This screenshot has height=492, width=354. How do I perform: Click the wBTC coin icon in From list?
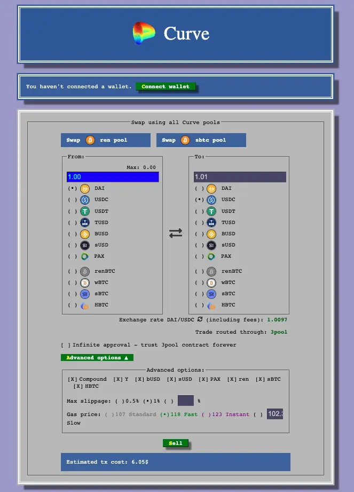pos(85,283)
